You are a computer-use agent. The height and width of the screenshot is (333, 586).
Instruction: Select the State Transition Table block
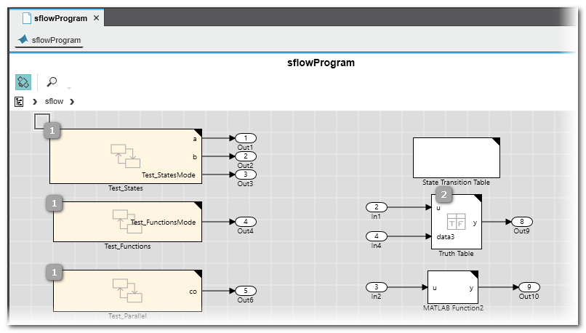pyautogui.click(x=456, y=157)
